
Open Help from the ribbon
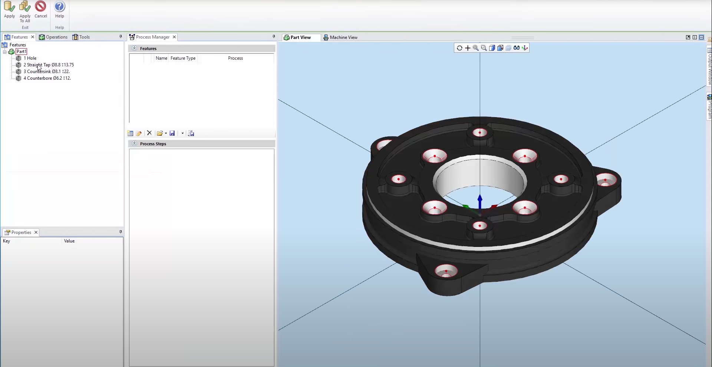pyautogui.click(x=59, y=10)
